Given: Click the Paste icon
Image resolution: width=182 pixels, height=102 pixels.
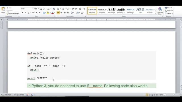Looking at the screenshot, I should click(3, 9).
